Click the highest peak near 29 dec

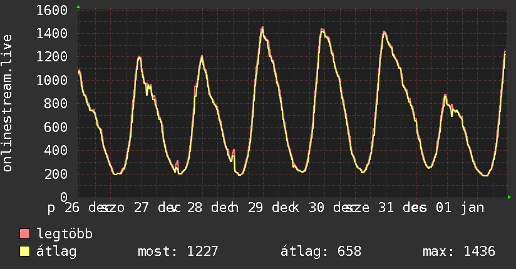(262, 28)
